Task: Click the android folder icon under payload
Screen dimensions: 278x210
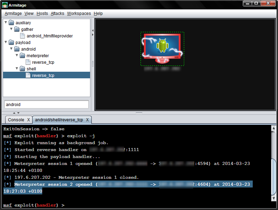Action: [17, 49]
